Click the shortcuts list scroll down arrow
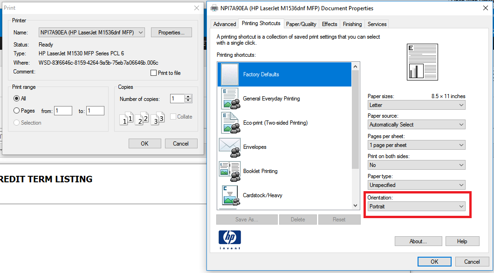 [x=356, y=206]
